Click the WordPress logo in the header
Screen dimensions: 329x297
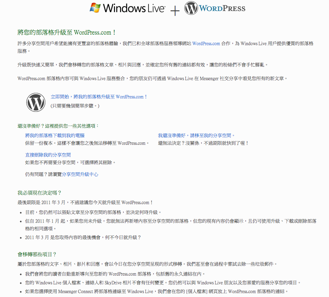pyautogui.click(x=215, y=8)
